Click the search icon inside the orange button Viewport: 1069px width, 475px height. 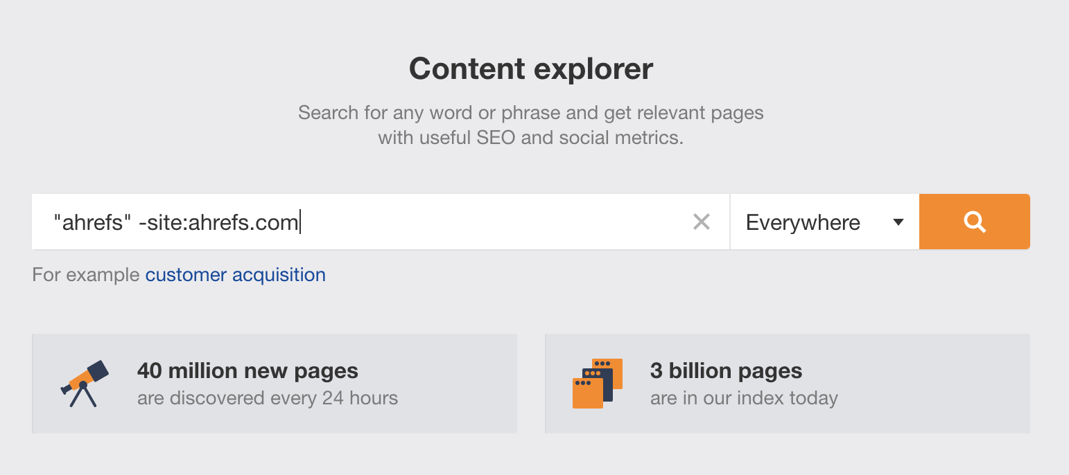974,222
